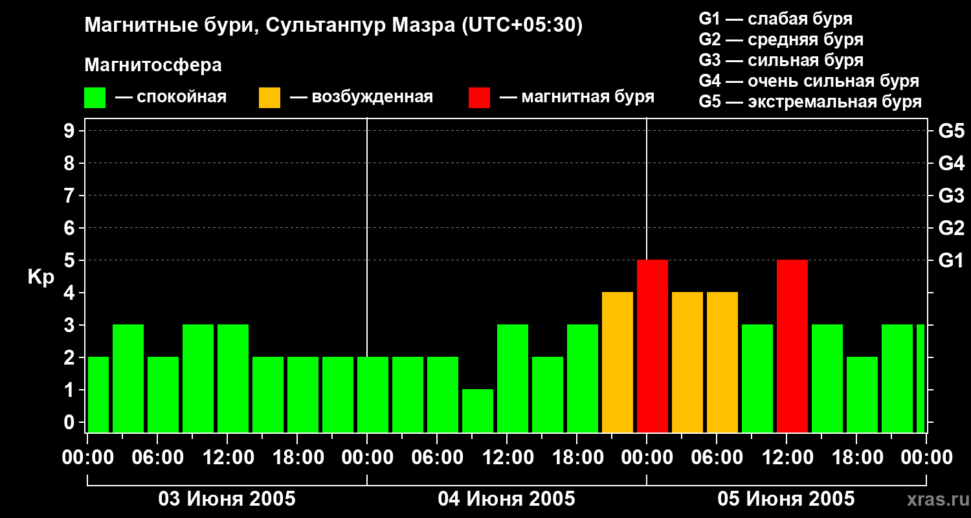Click the 'G4' tick label on the right axis
This screenshot has height=518, width=971.
952,163
